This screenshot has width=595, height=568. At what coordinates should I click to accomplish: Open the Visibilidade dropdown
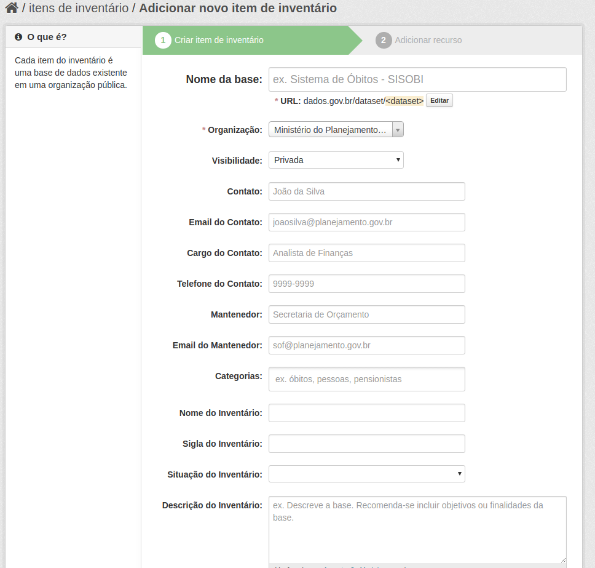click(336, 160)
